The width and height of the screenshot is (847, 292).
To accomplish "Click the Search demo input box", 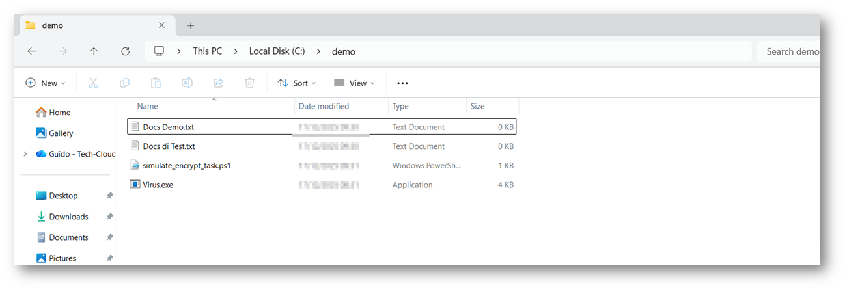I will [x=789, y=51].
